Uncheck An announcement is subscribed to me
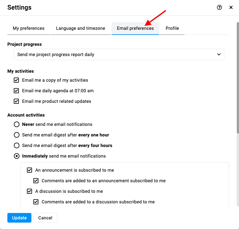This screenshot has width=239, height=229. 29,170
